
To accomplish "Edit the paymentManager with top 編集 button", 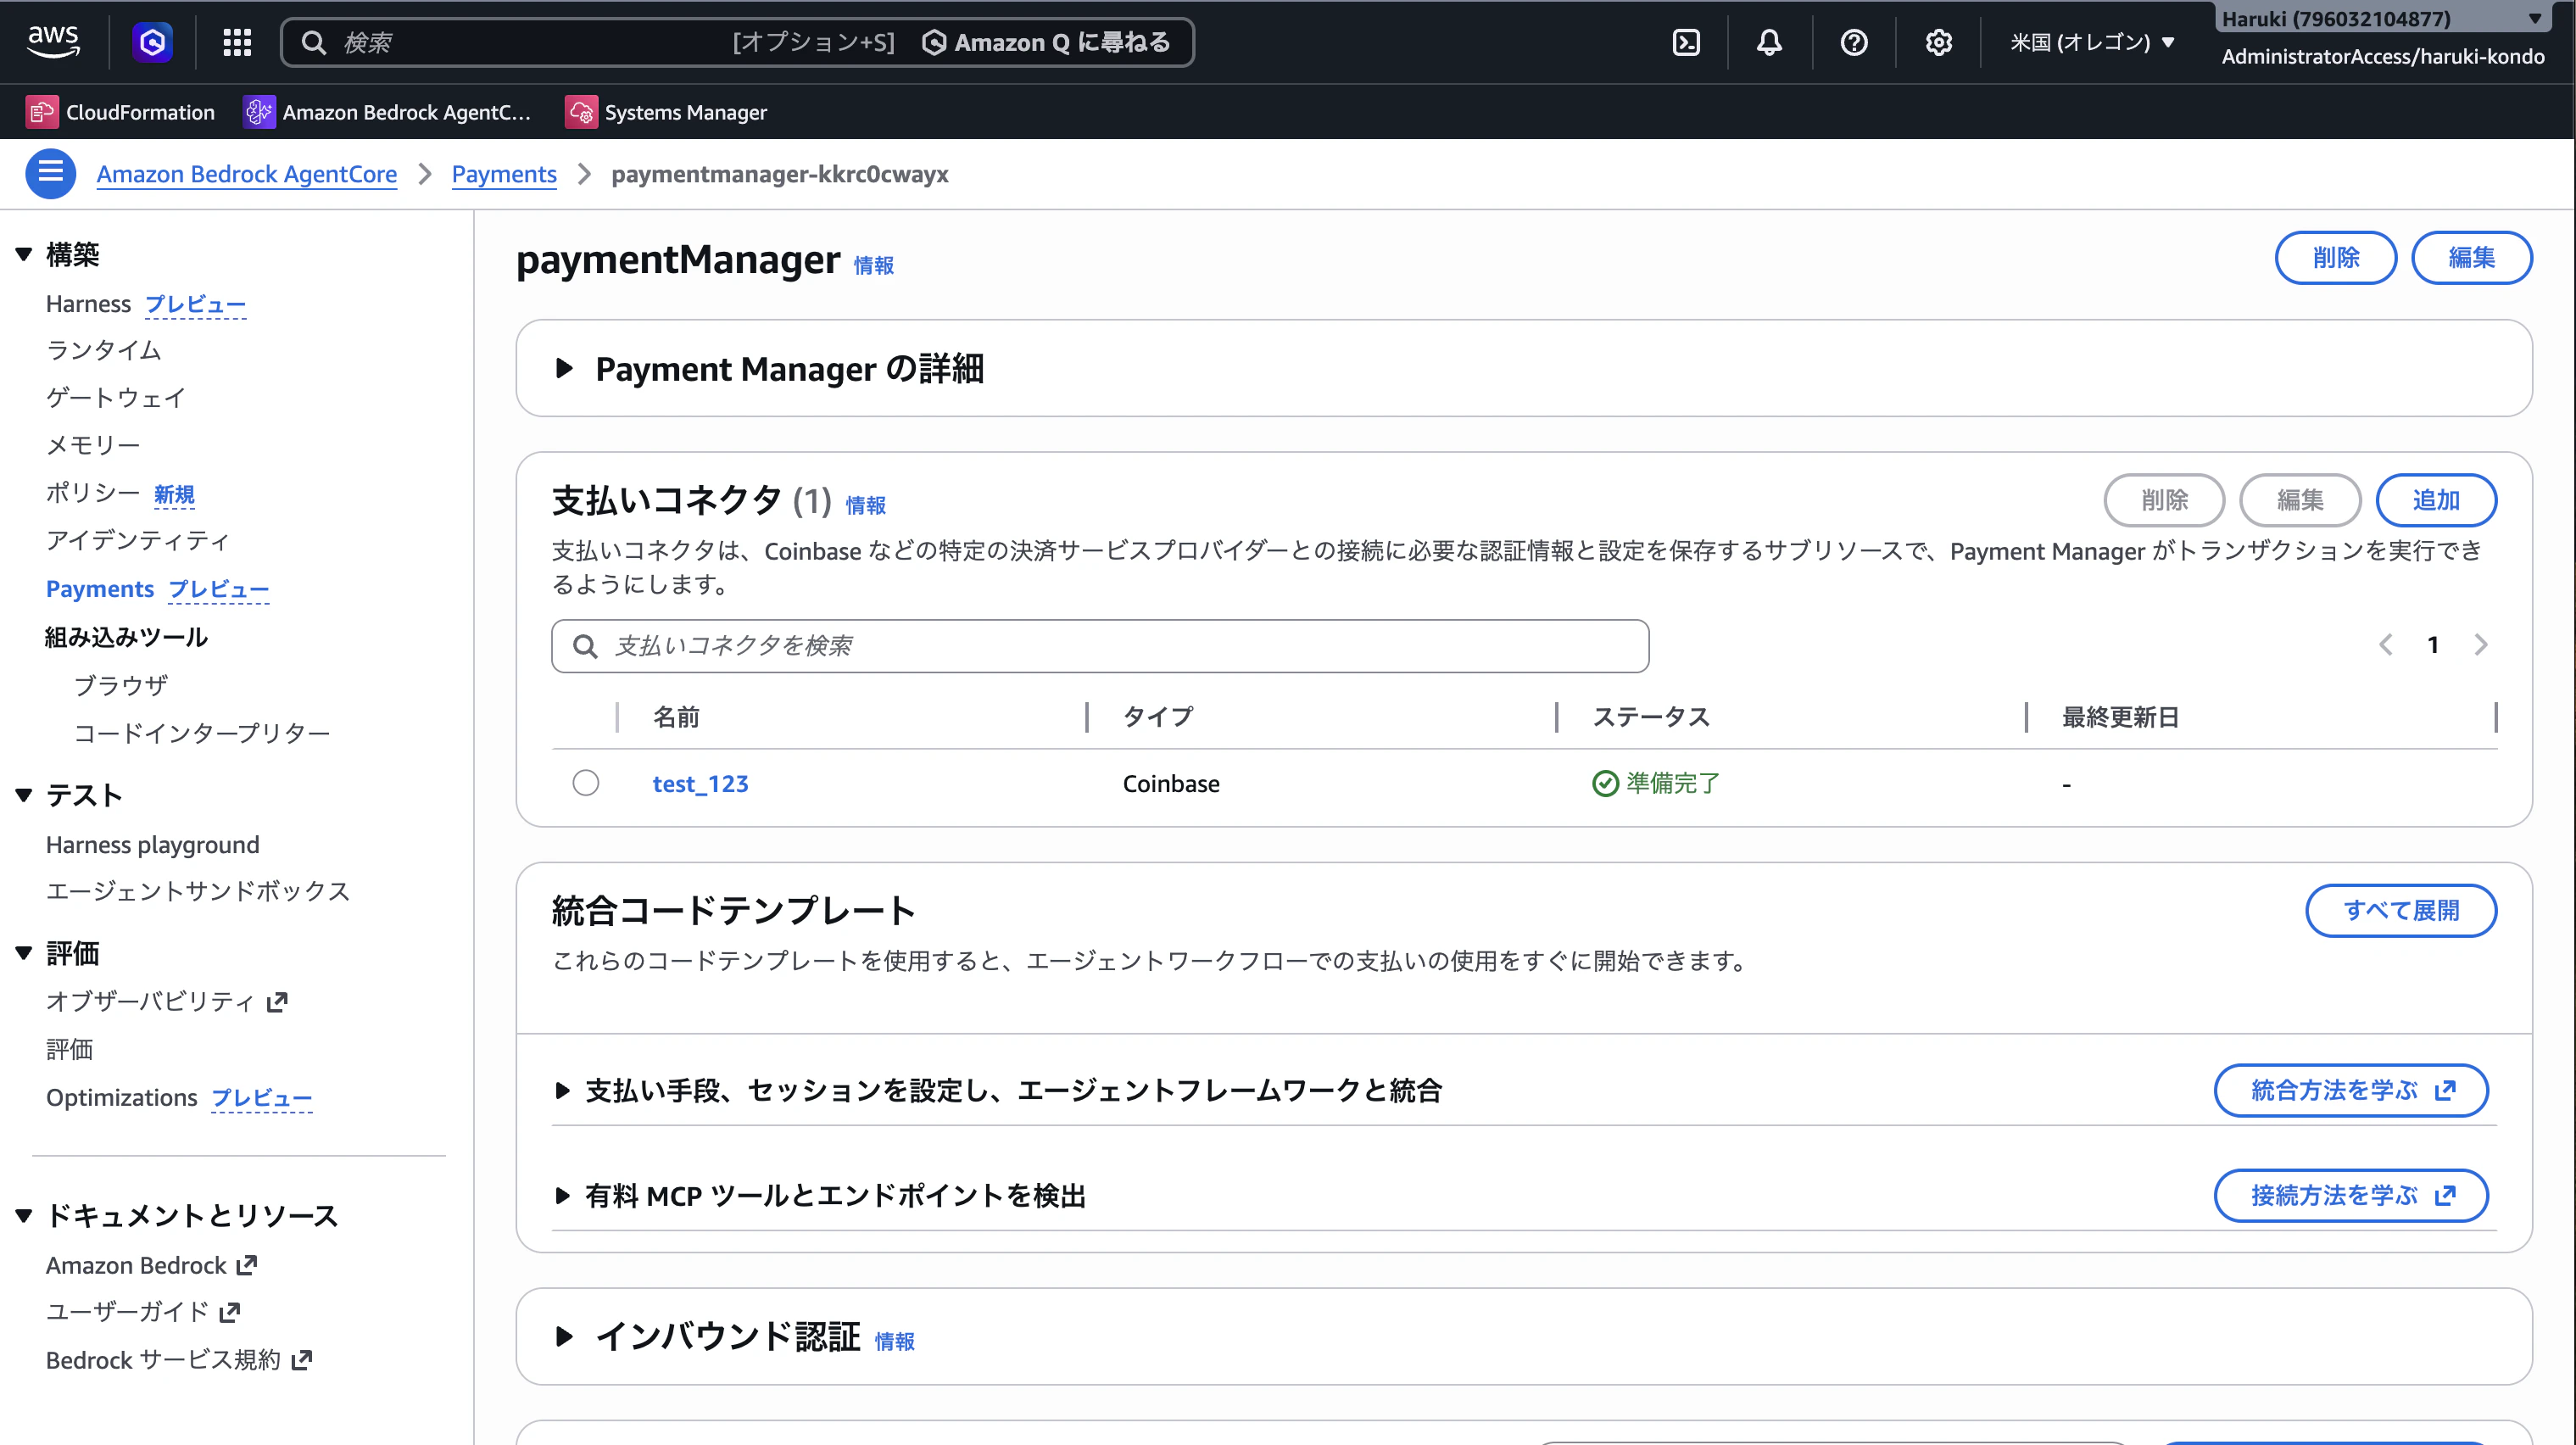I will [x=2471, y=258].
